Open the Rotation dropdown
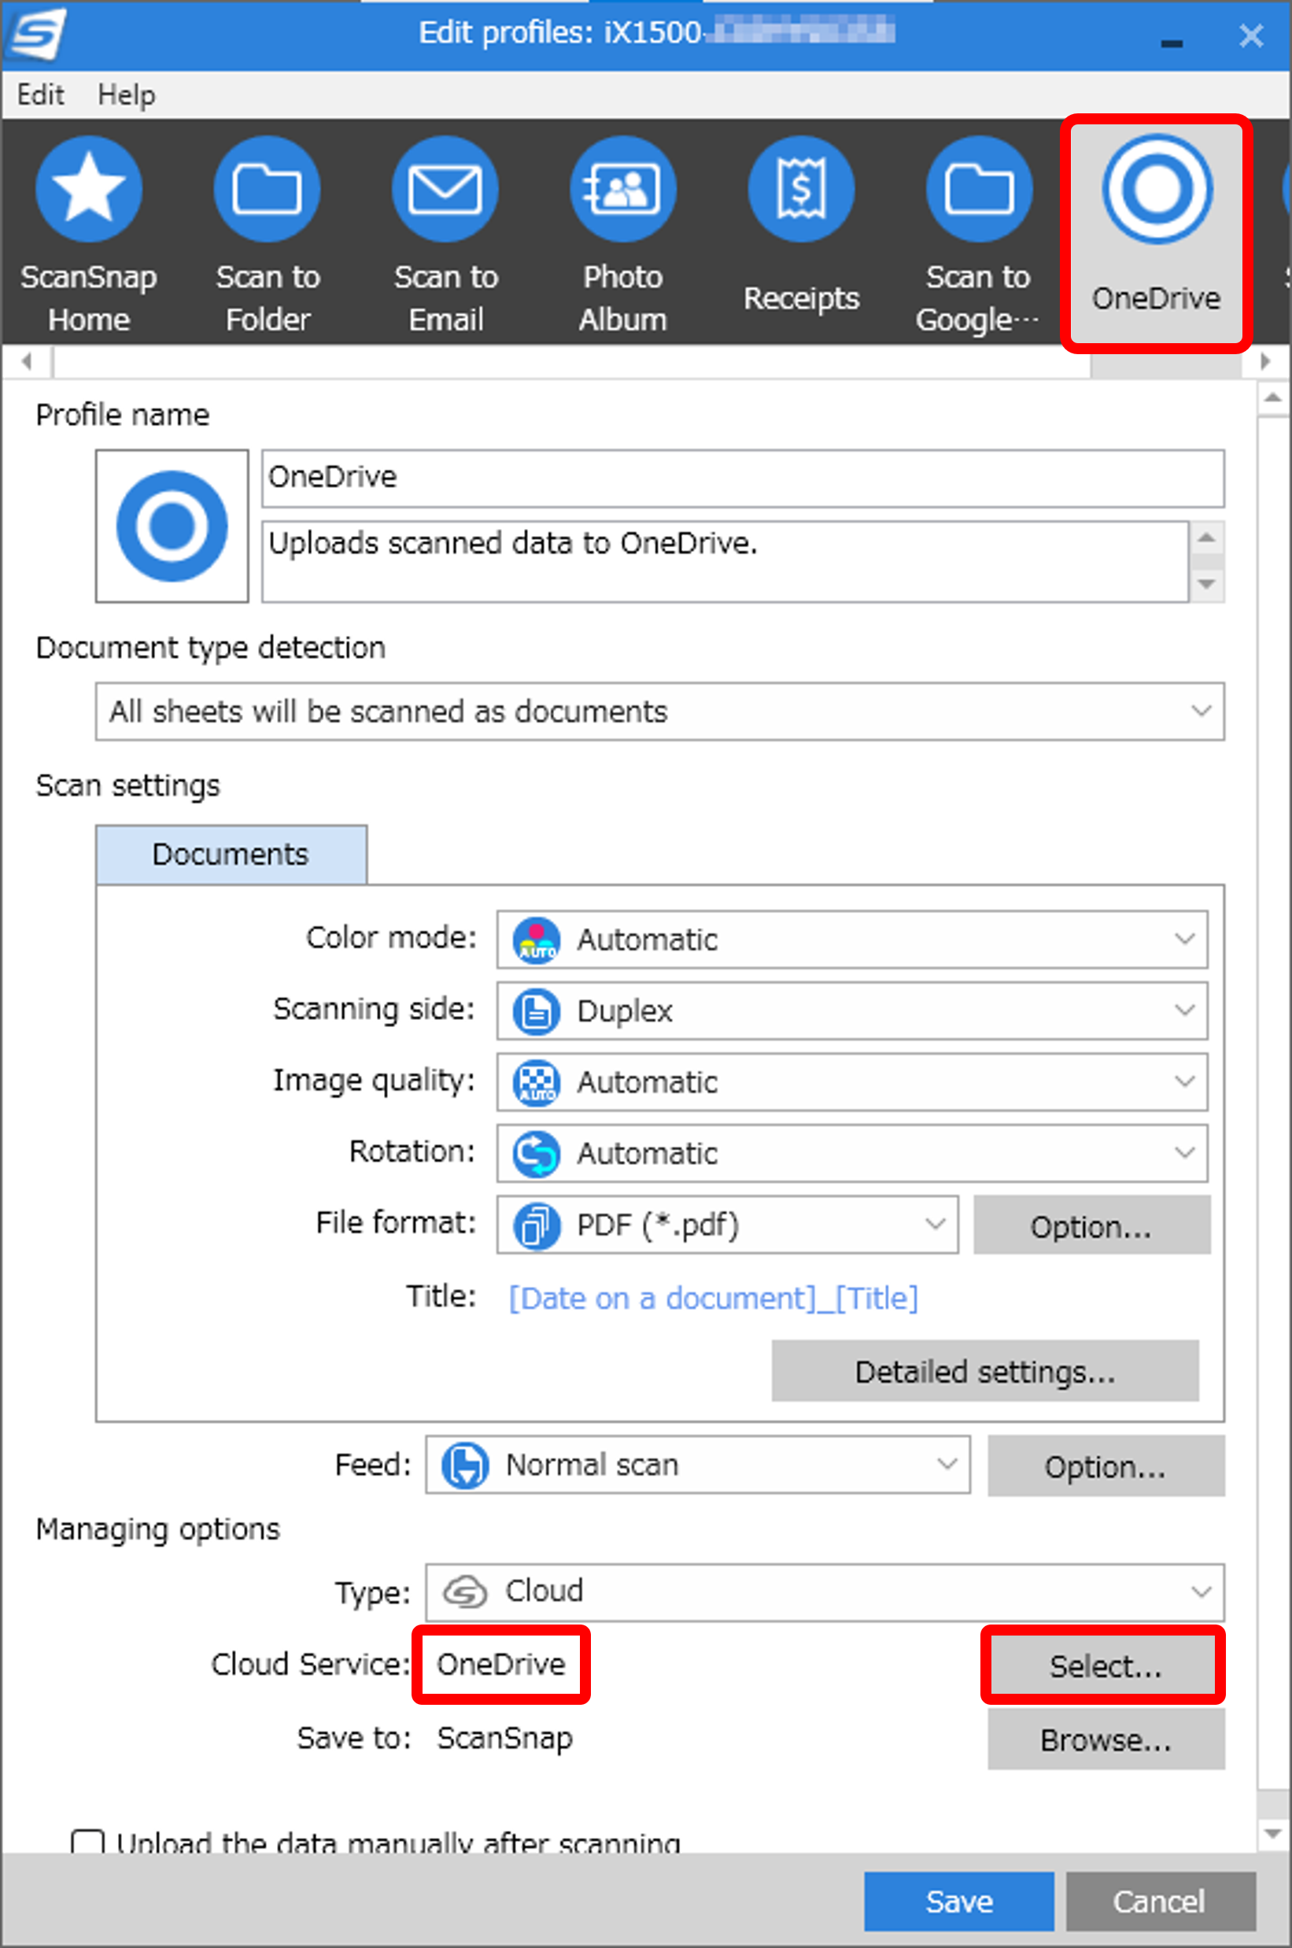 852,1153
